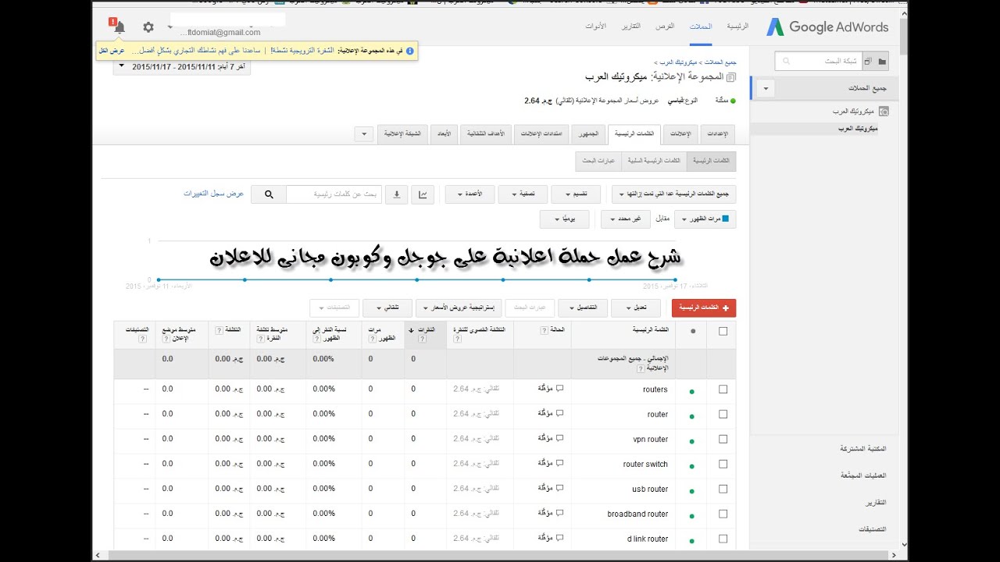The width and height of the screenshot is (1000, 562).
Task: Open المكتبة المشتركة in the sidebar
Action: (863, 450)
